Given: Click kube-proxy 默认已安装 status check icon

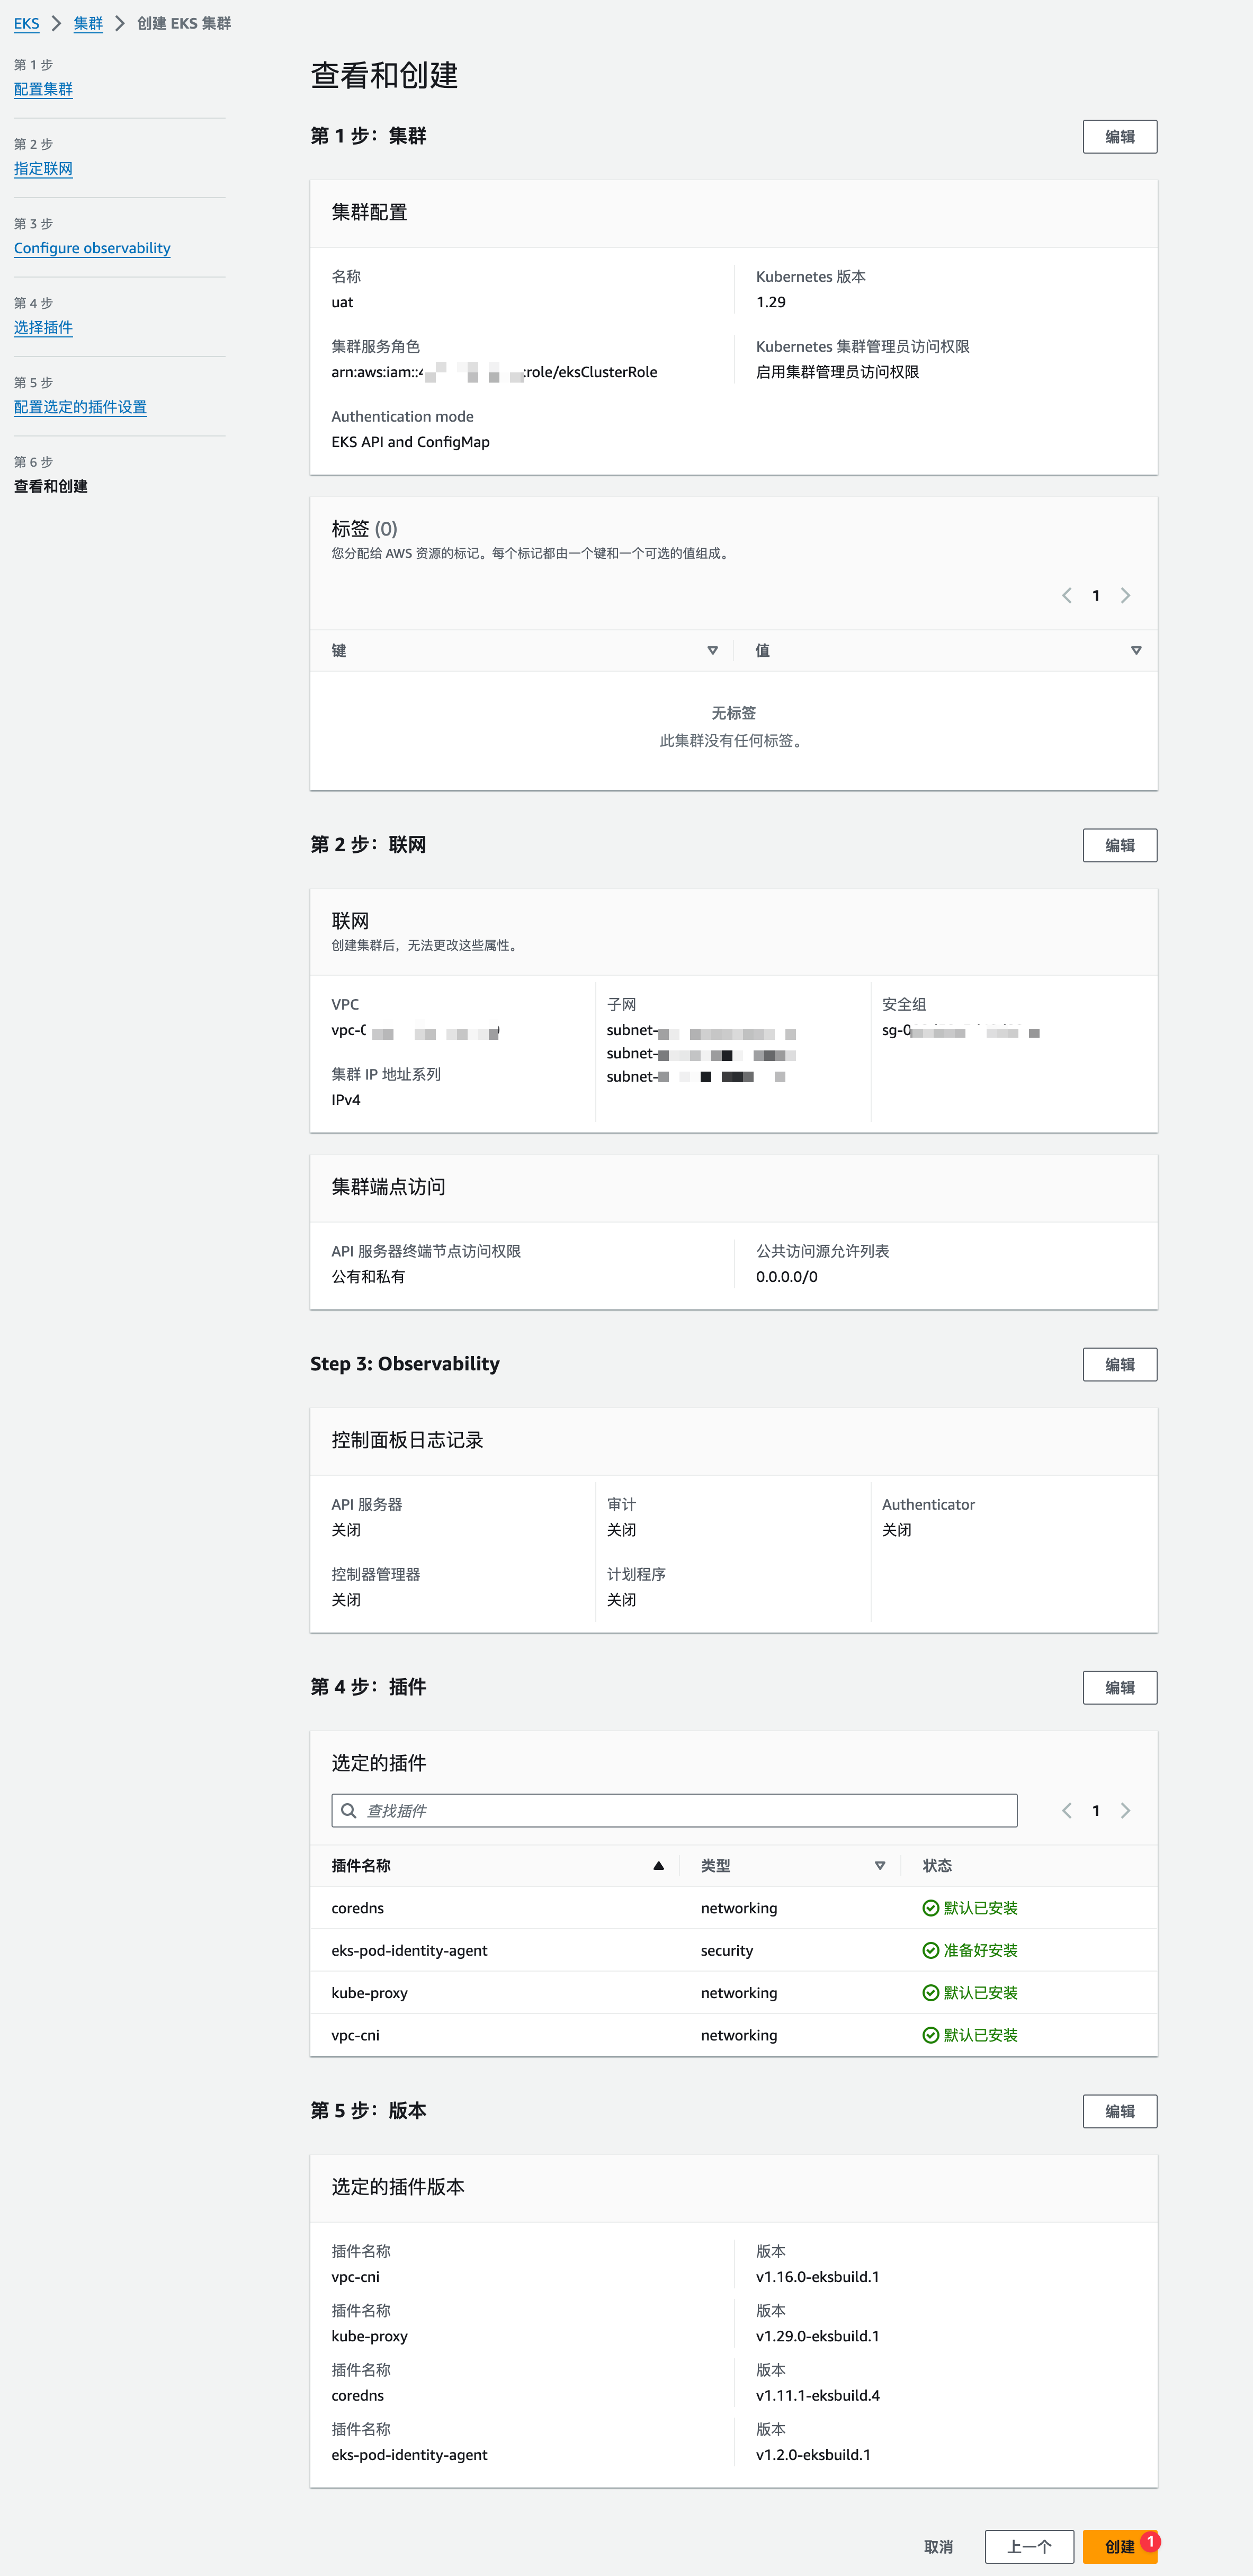Looking at the screenshot, I should [x=930, y=1993].
